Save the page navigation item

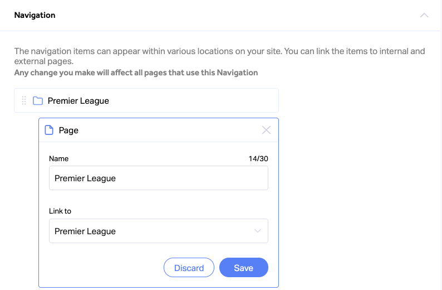[x=244, y=267]
